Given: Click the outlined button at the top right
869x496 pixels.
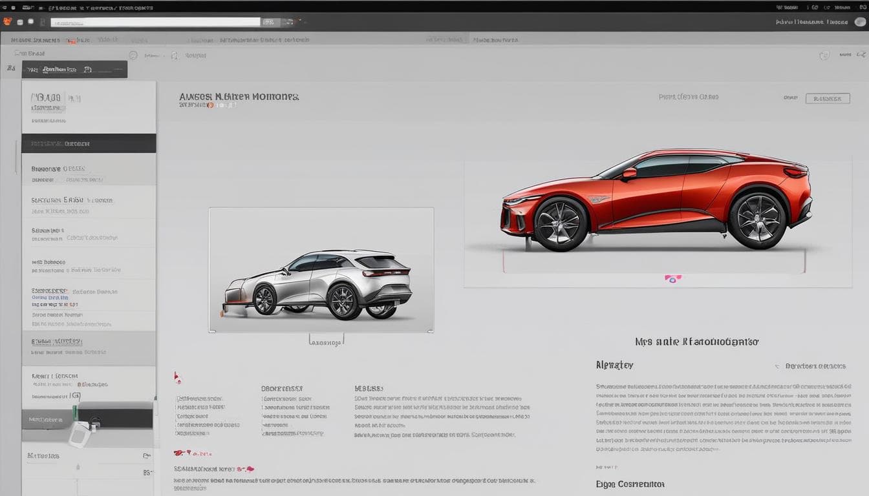Looking at the screenshot, I should tap(828, 98).
